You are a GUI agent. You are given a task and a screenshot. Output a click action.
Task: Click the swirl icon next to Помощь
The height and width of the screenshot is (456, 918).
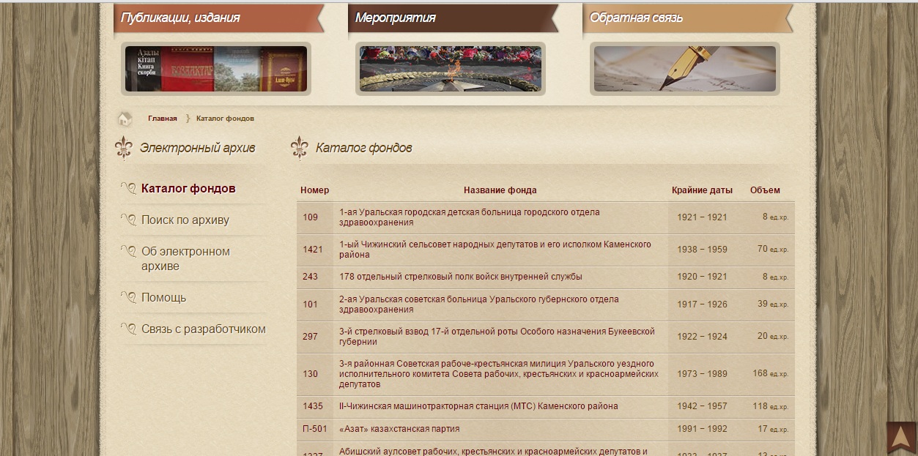click(128, 298)
